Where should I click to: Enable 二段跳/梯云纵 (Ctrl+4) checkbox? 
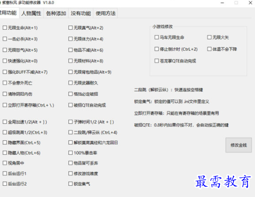71,132
